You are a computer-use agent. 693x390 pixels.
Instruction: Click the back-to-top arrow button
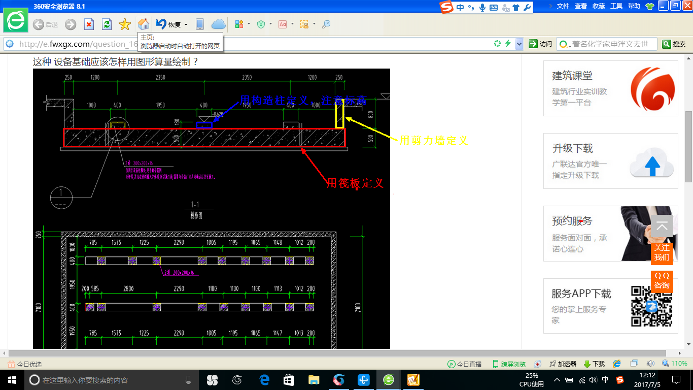pyautogui.click(x=662, y=226)
